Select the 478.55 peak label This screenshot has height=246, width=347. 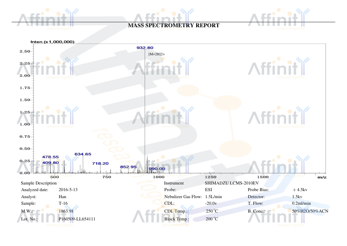[50, 157]
